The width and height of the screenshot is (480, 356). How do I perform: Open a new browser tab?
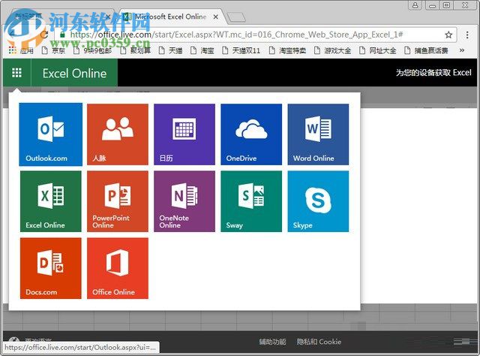pos(236,17)
